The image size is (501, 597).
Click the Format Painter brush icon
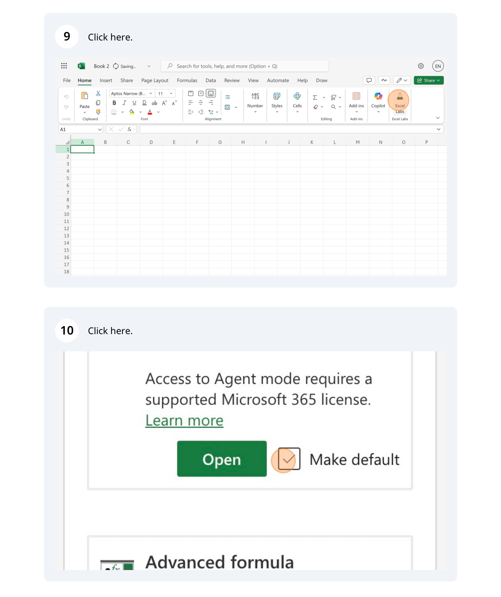[x=98, y=112]
